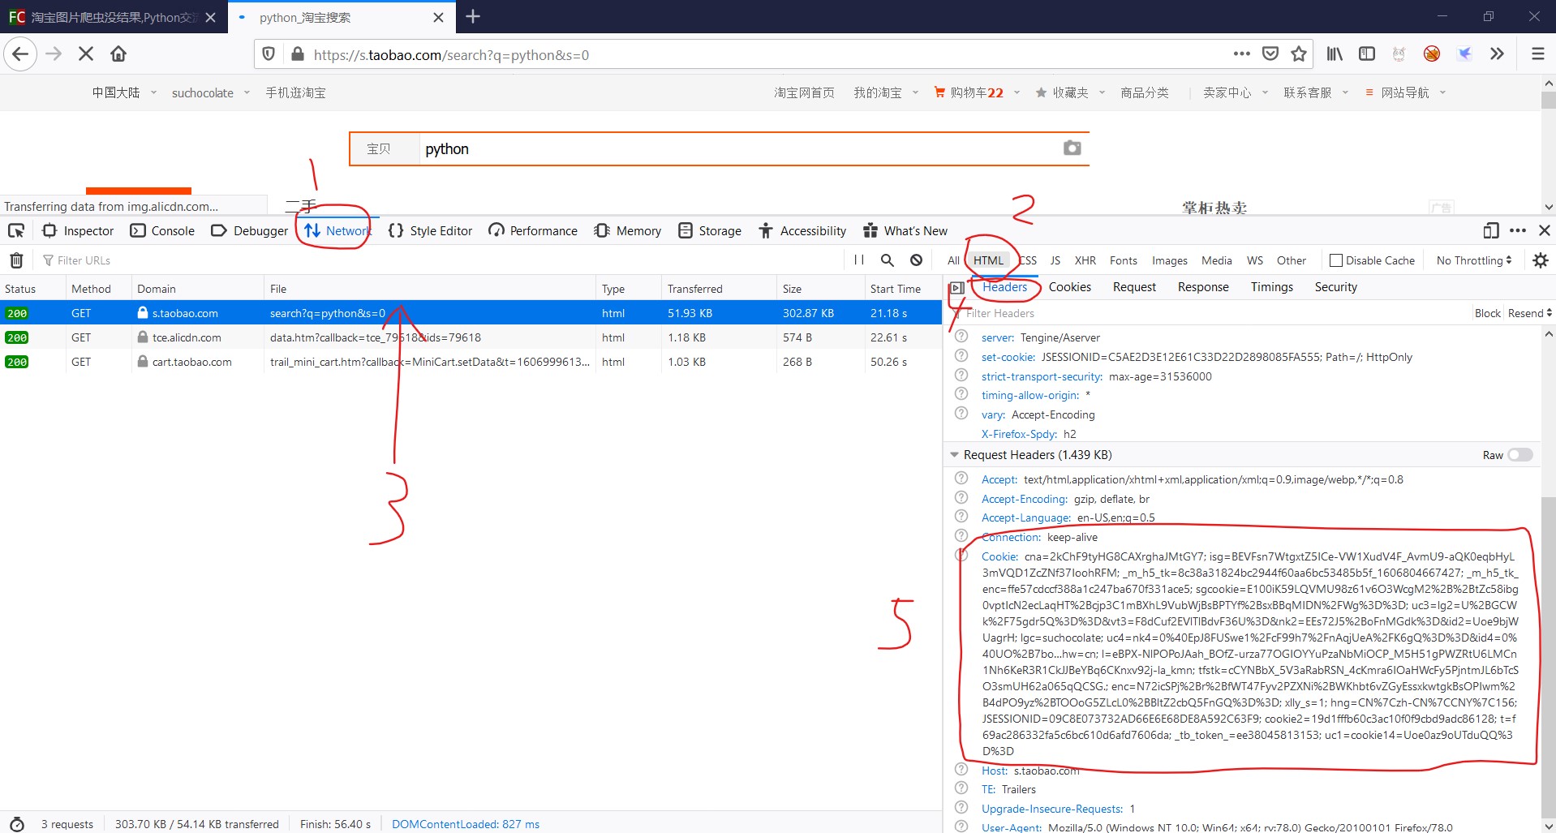This screenshot has height=833, width=1556.
Task: Filter requests by XHR type
Action: click(x=1085, y=260)
